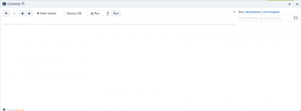Add a new console tab with plus icon
301x111 pixels.
click(6, 14)
